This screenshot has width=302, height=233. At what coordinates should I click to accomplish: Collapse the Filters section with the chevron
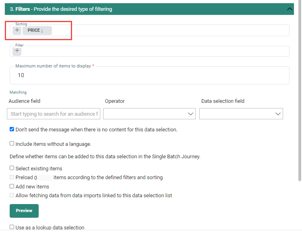click(289, 9)
